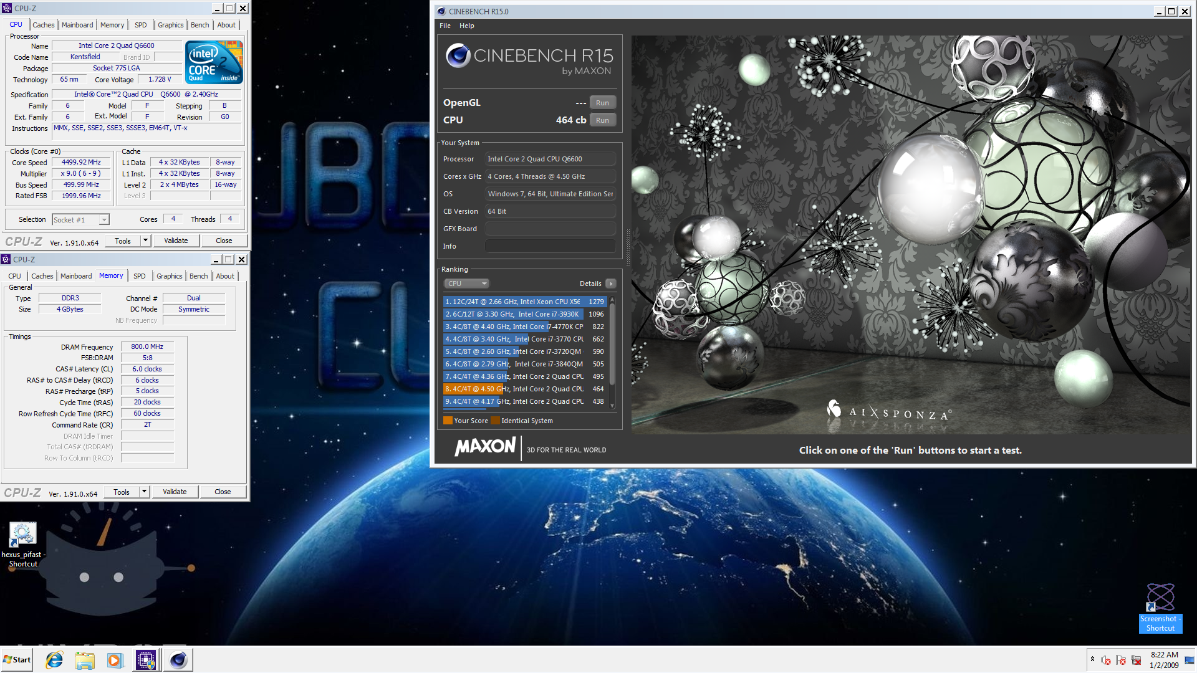Switch to Caches tab in top CPU-Z
The height and width of the screenshot is (673, 1197).
(44, 25)
